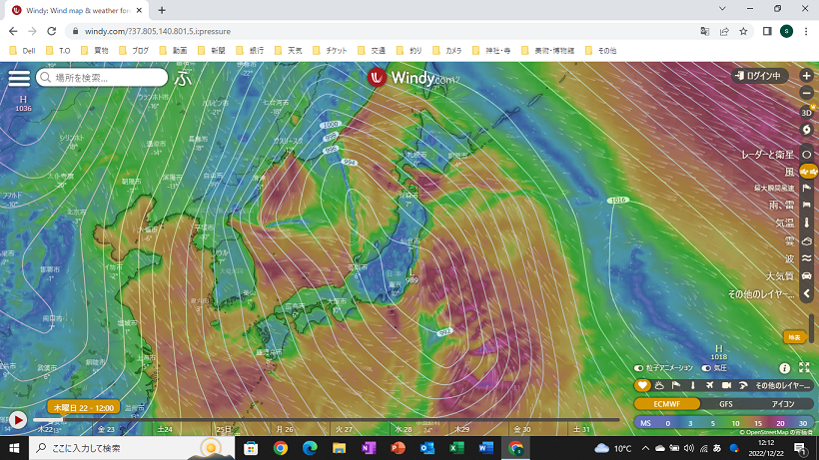Image resolution: width=819 pixels, height=460 pixels.
Task: Open the その他のレイヤー... right menu entry
Action: [x=761, y=294]
